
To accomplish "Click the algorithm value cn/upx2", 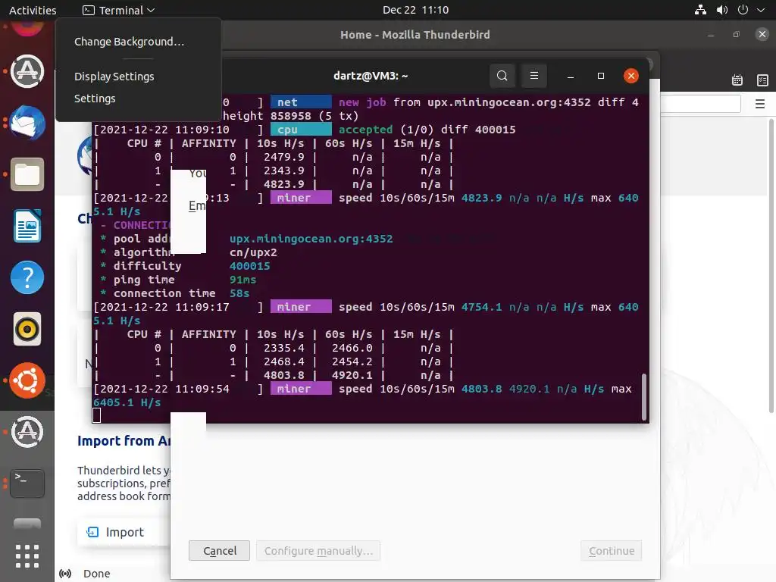I will point(253,252).
